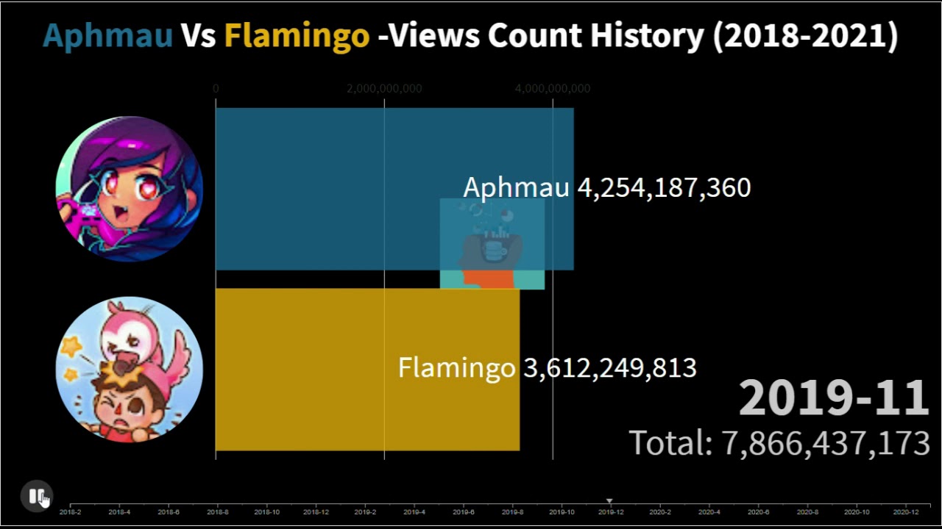The height and width of the screenshot is (529, 942).
Task: Pause the bar chart race animation
Action: click(x=36, y=496)
